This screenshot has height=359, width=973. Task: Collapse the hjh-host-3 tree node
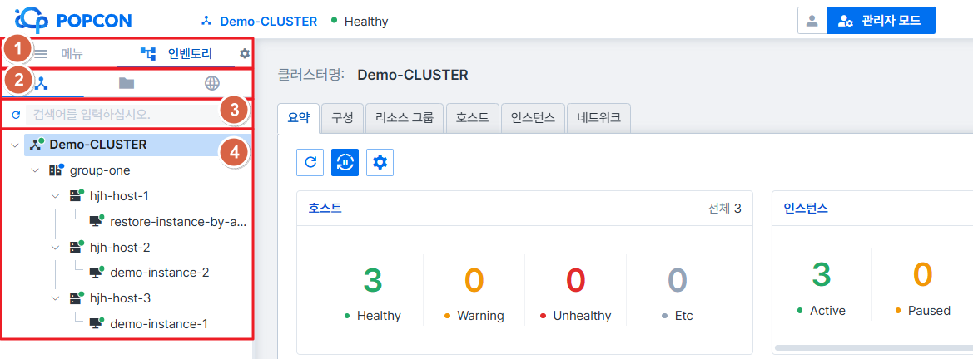tap(55, 298)
